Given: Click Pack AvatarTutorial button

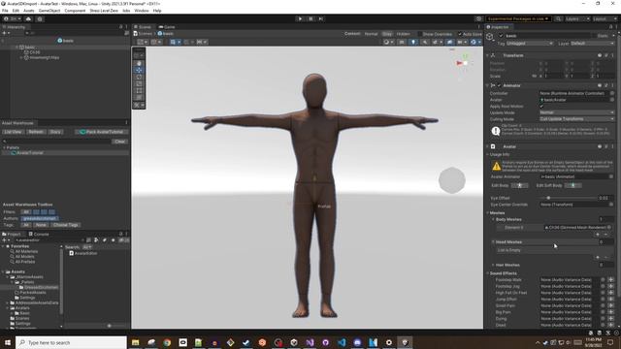Looking at the screenshot, I should [102, 132].
